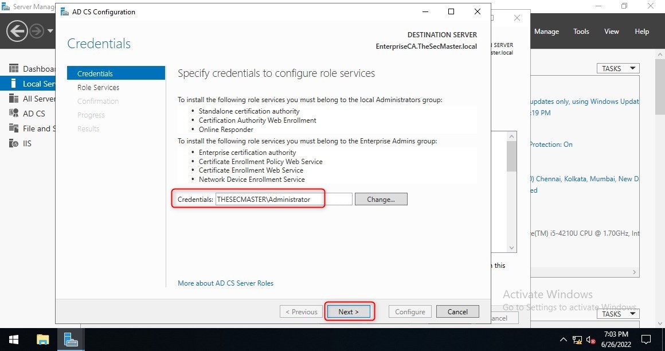Click Server Manager forward arrow icon
This screenshot has height=351, width=665.
point(37,31)
